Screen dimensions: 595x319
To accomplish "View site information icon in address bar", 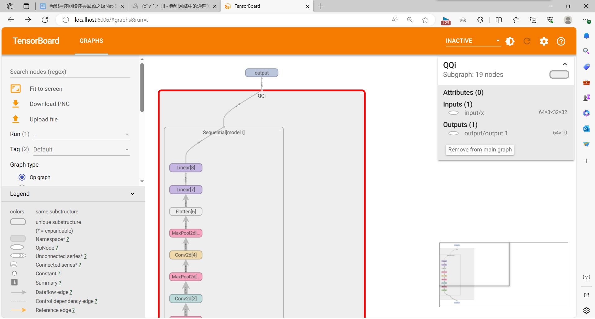I will pyautogui.click(x=66, y=20).
